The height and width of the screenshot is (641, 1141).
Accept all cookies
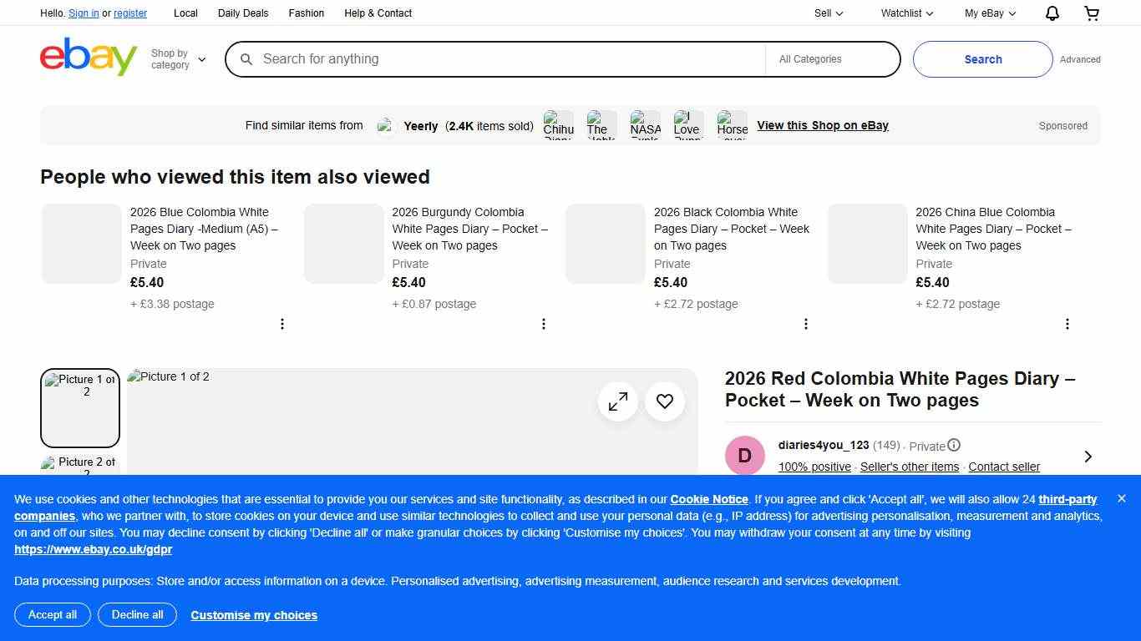(53, 615)
